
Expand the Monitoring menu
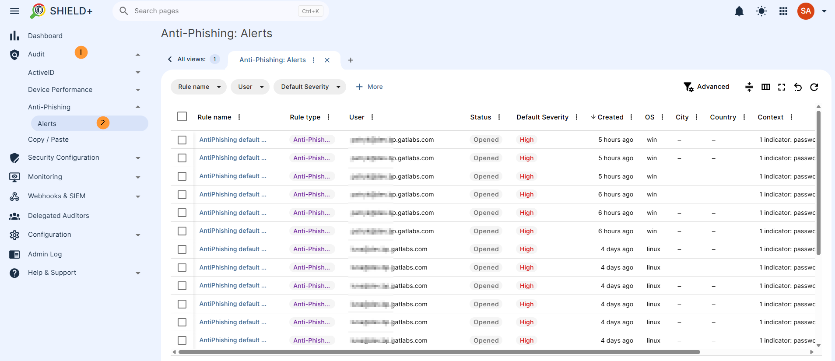coord(138,177)
